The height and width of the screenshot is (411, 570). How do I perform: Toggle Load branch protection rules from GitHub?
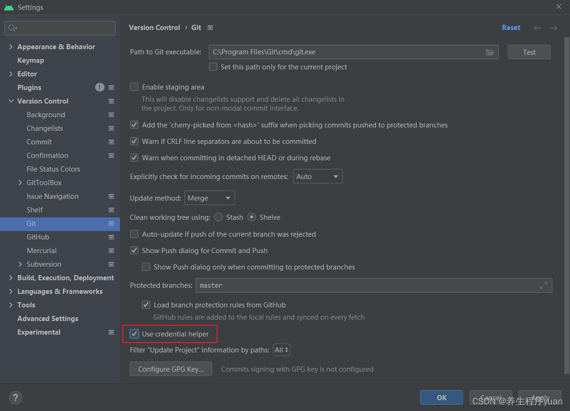(146, 305)
